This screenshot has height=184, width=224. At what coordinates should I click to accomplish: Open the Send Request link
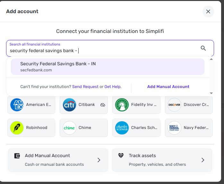click(85, 87)
